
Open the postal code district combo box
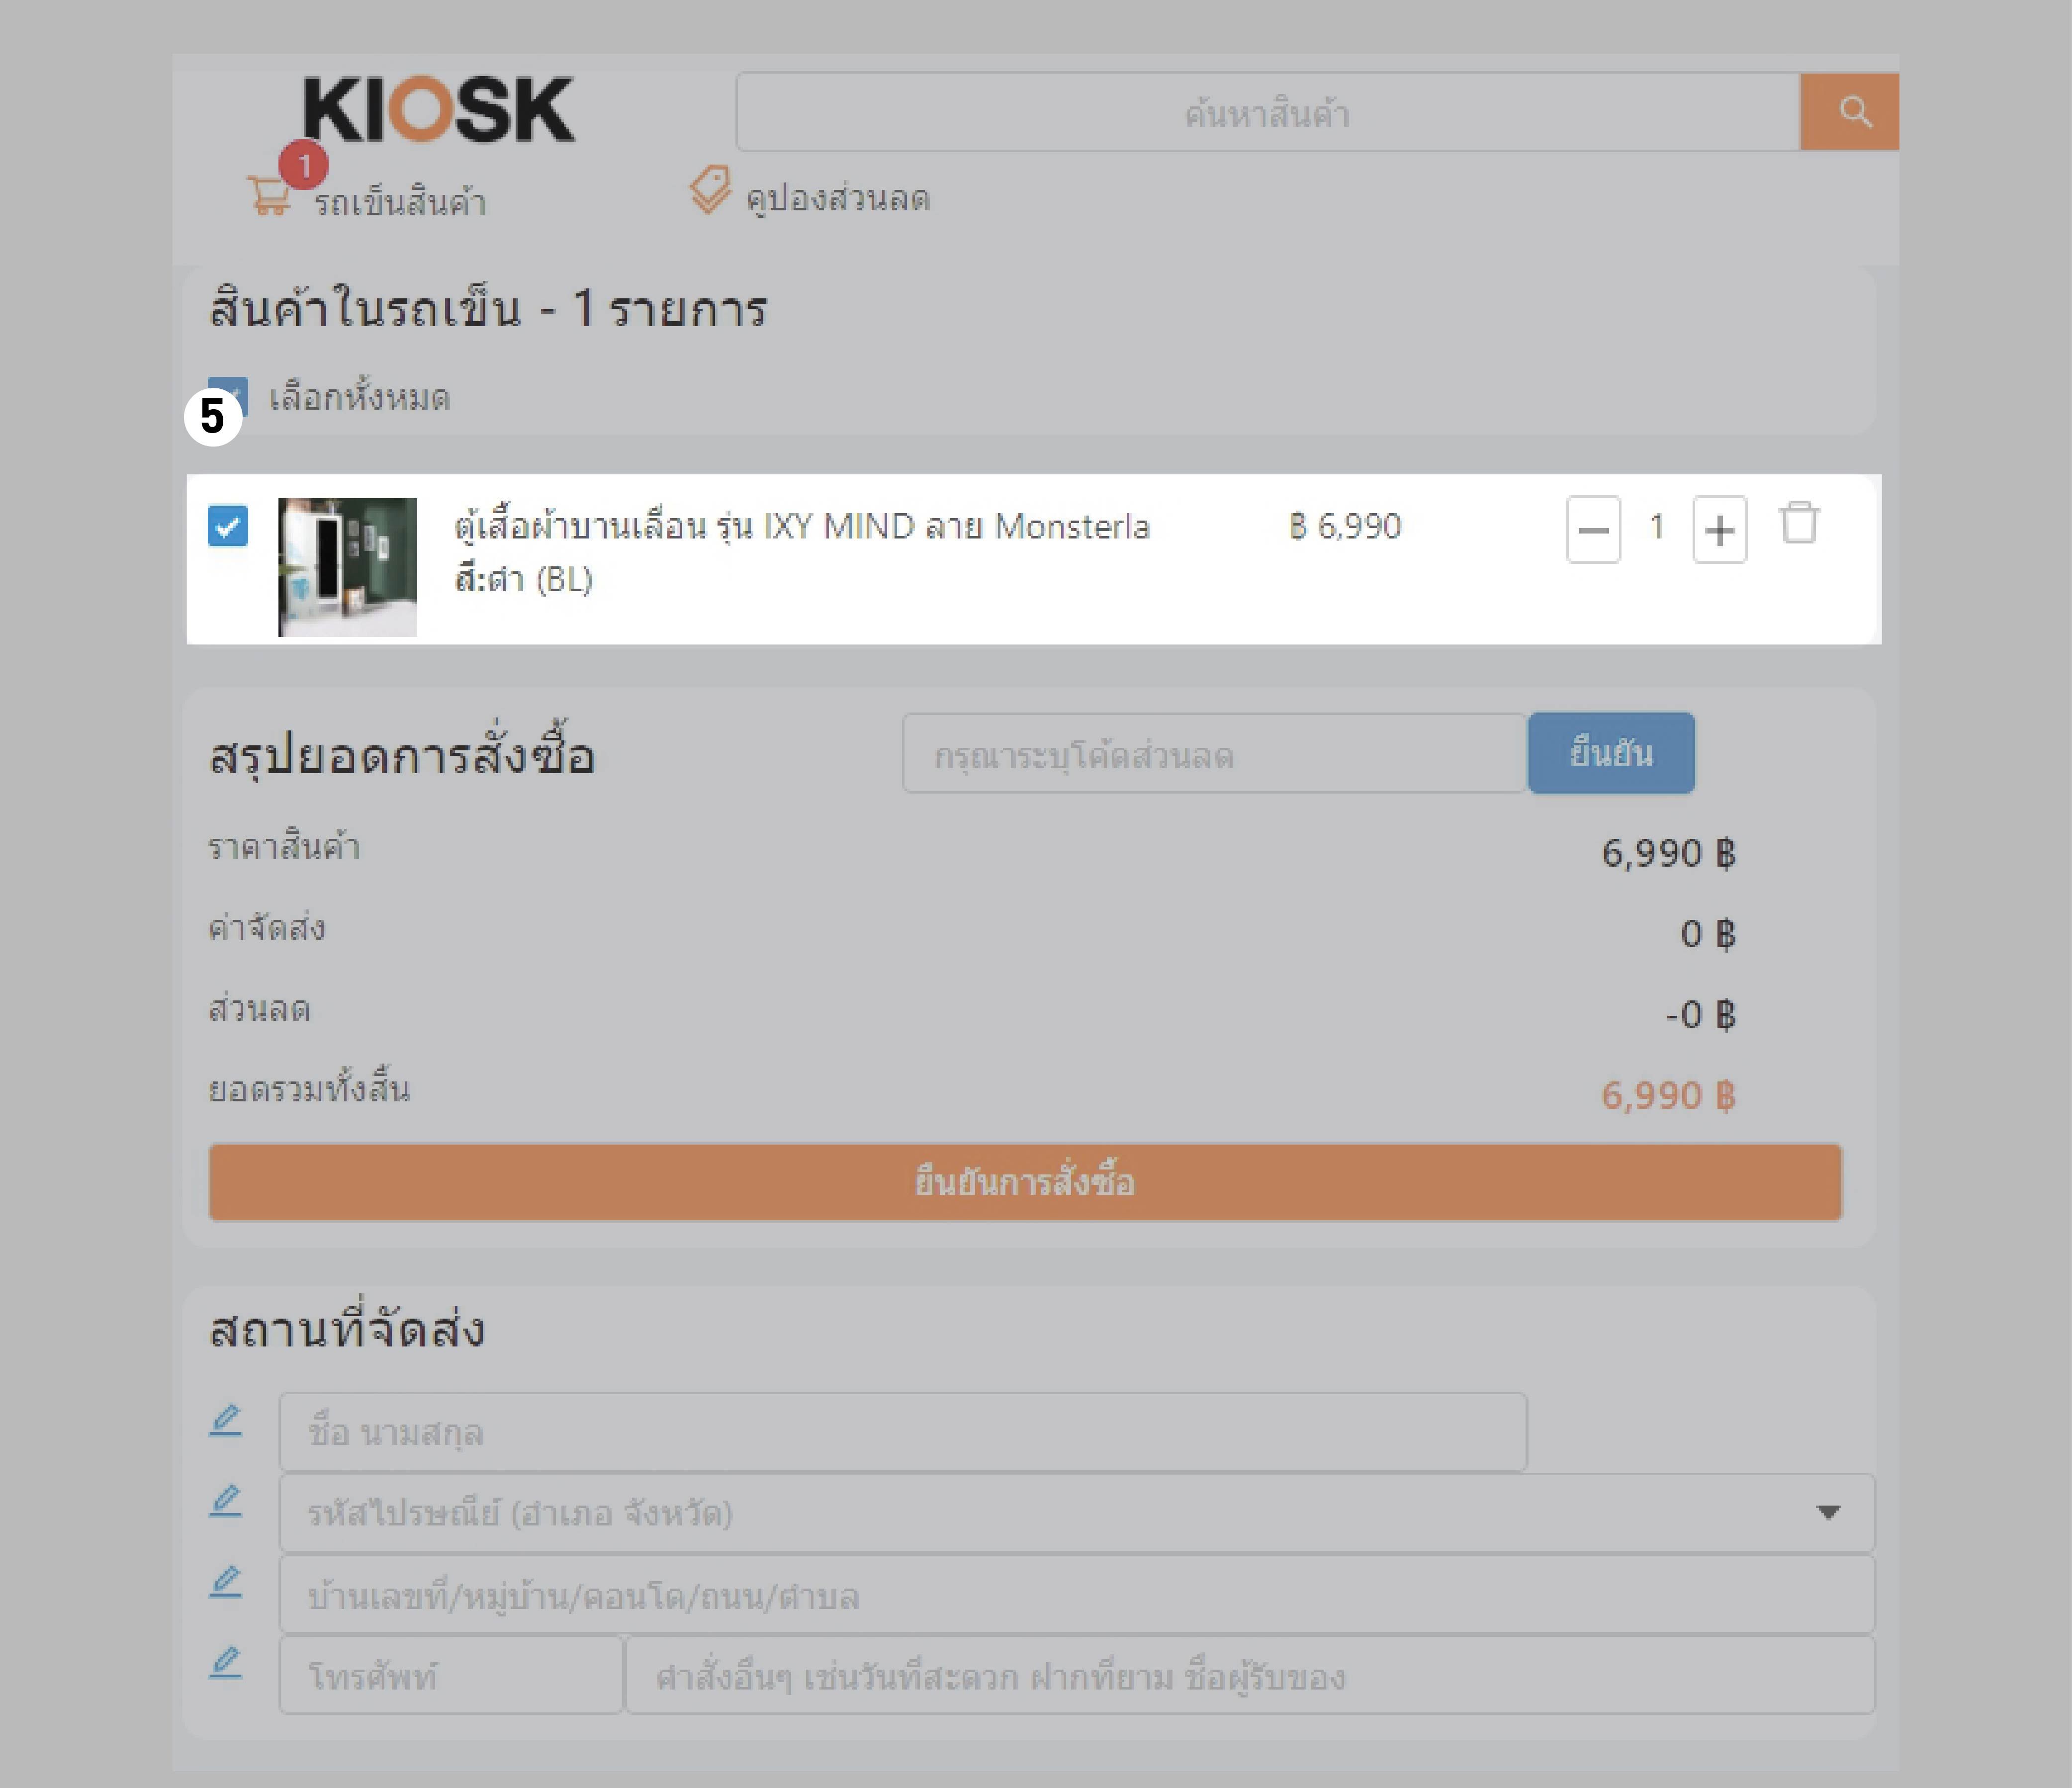point(1076,1513)
